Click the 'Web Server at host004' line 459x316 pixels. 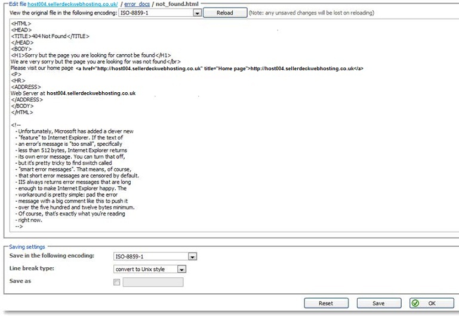pos(73,93)
